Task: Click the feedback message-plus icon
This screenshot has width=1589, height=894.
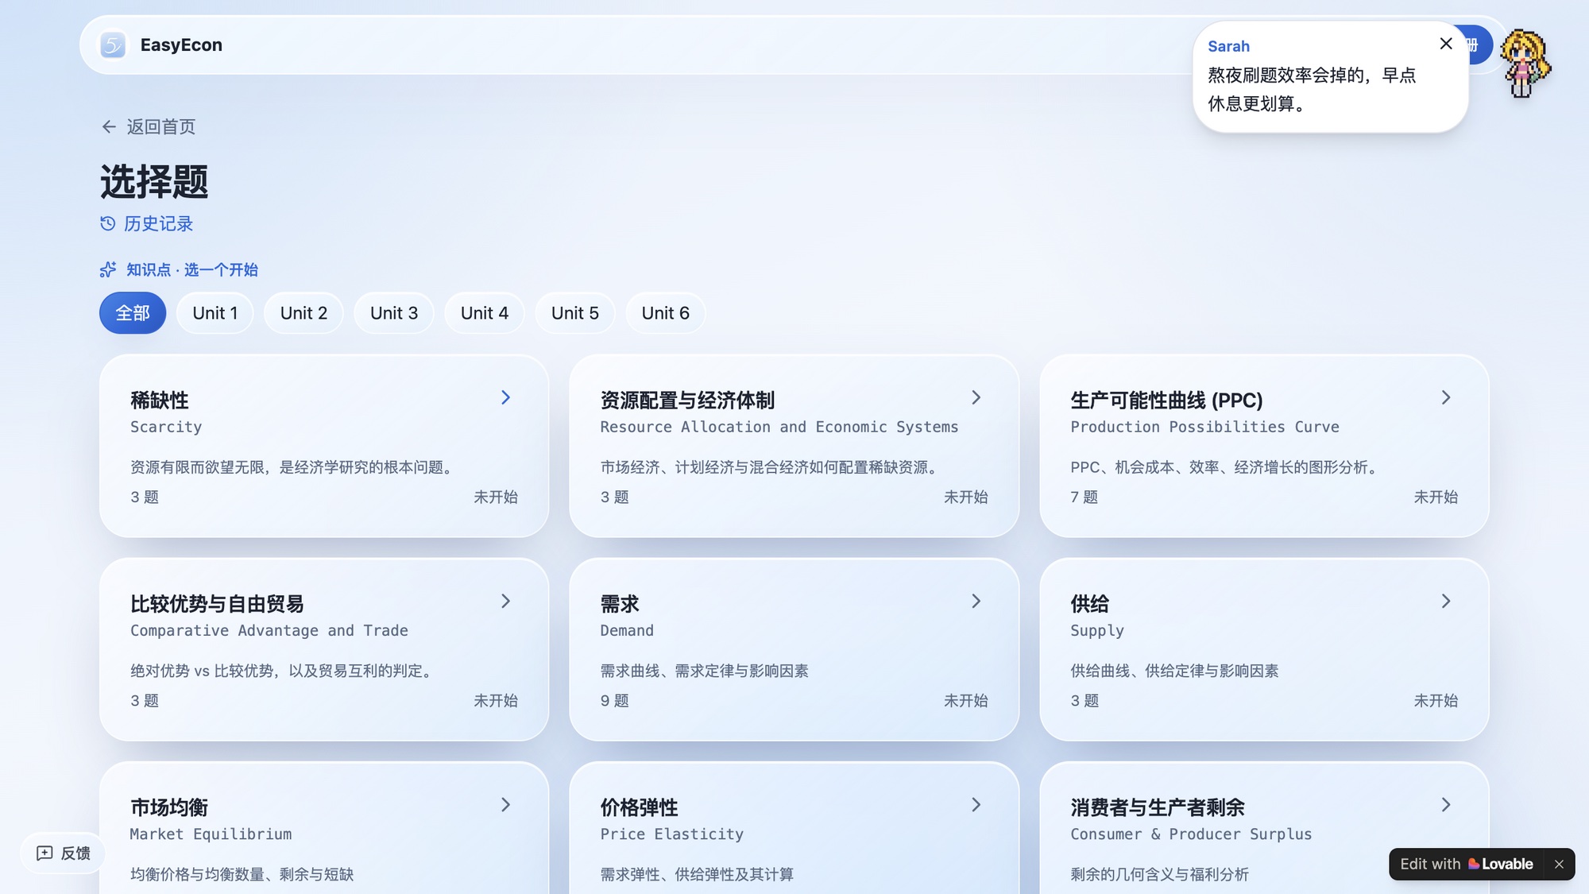Action: click(44, 853)
